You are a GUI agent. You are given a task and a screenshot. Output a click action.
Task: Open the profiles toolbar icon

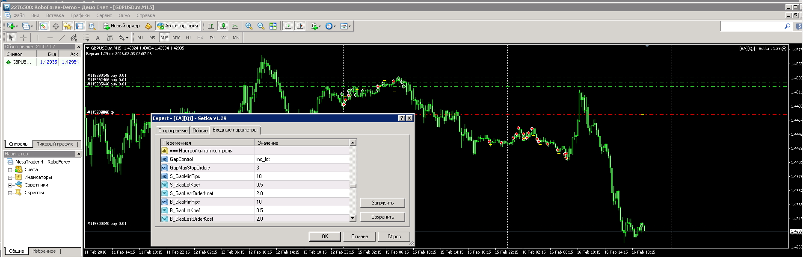coord(27,26)
